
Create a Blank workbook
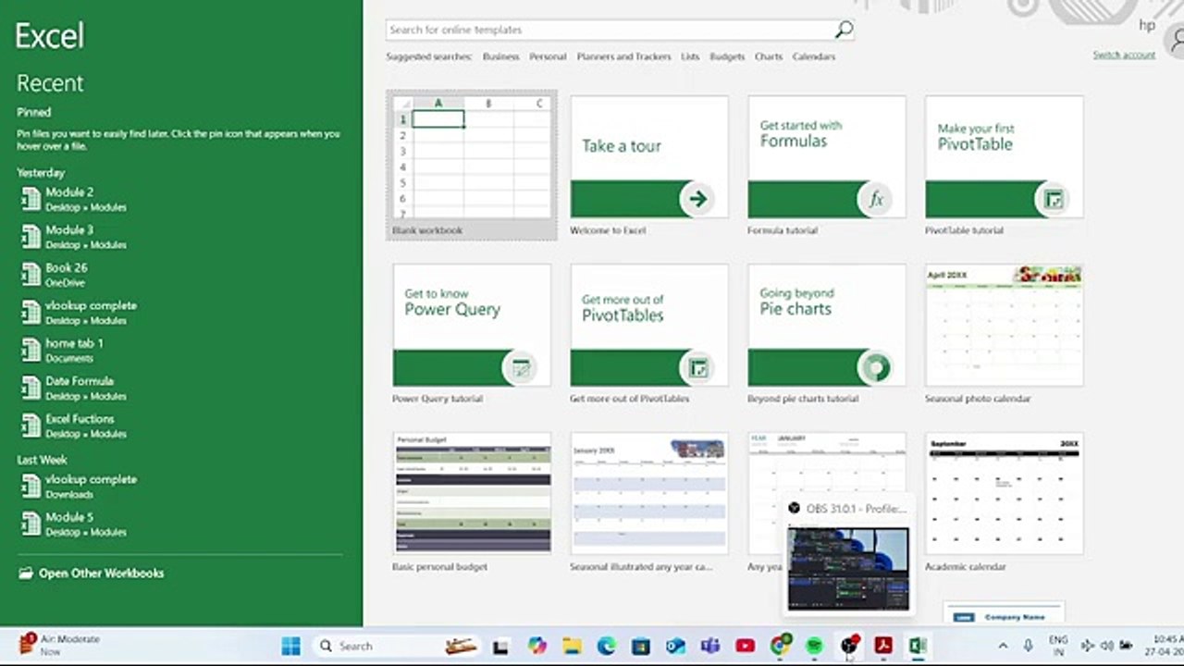[472, 165]
